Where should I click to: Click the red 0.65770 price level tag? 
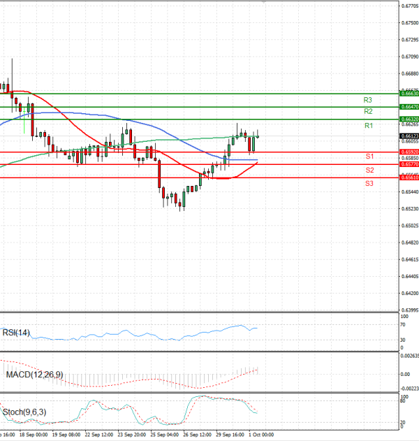tap(409, 164)
